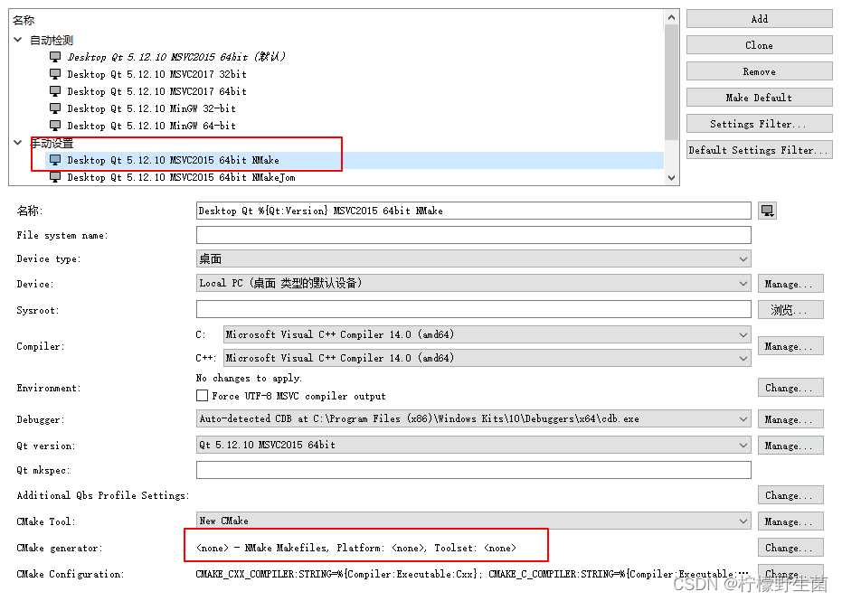Image resolution: width=842 pixels, height=601 pixels.
Task: Click Make Default for the selected kit
Action: [x=758, y=97]
